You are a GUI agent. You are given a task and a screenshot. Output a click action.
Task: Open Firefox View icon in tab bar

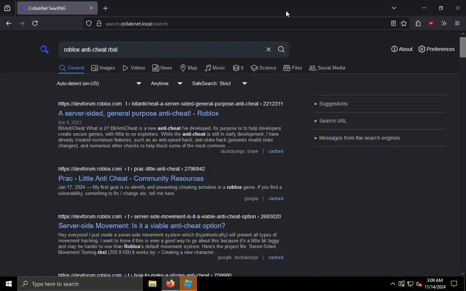[x=7, y=8]
